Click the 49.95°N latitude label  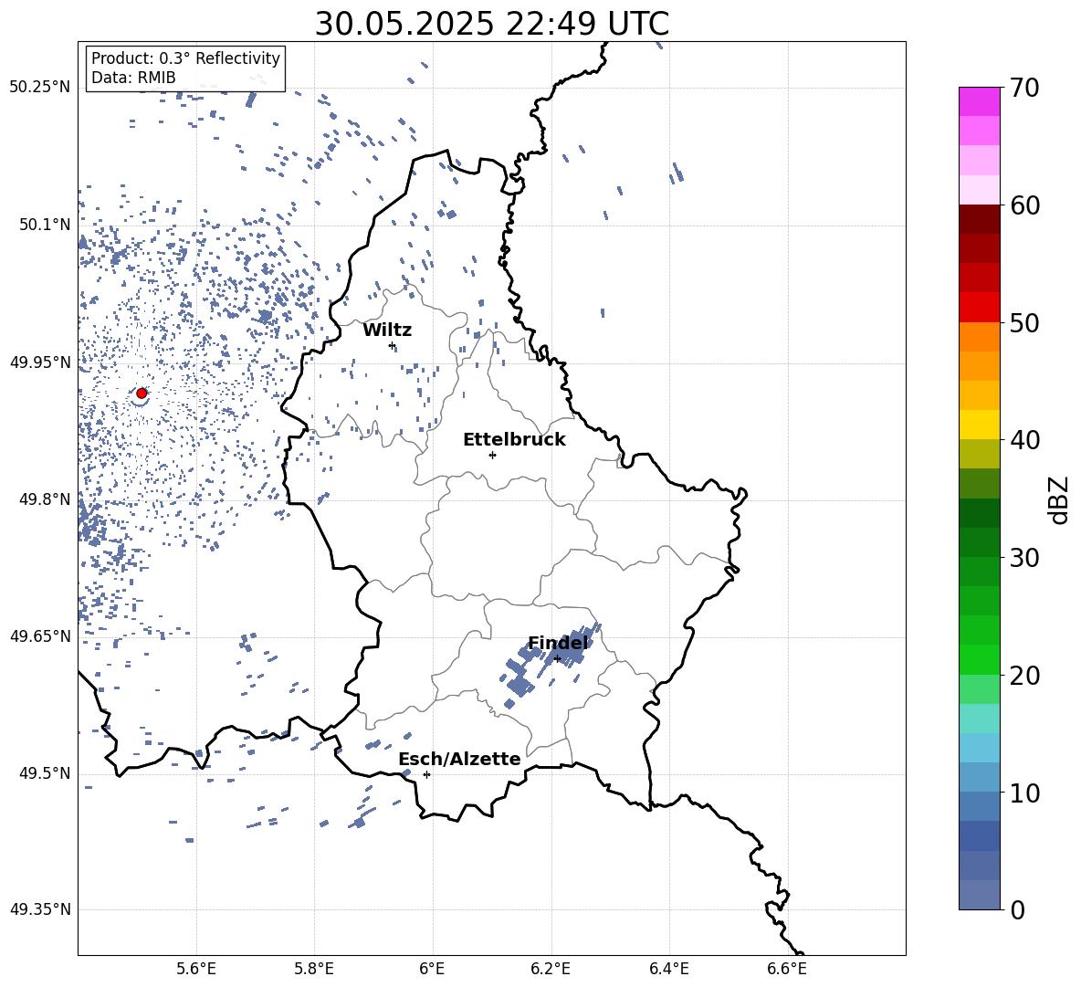pos(40,362)
